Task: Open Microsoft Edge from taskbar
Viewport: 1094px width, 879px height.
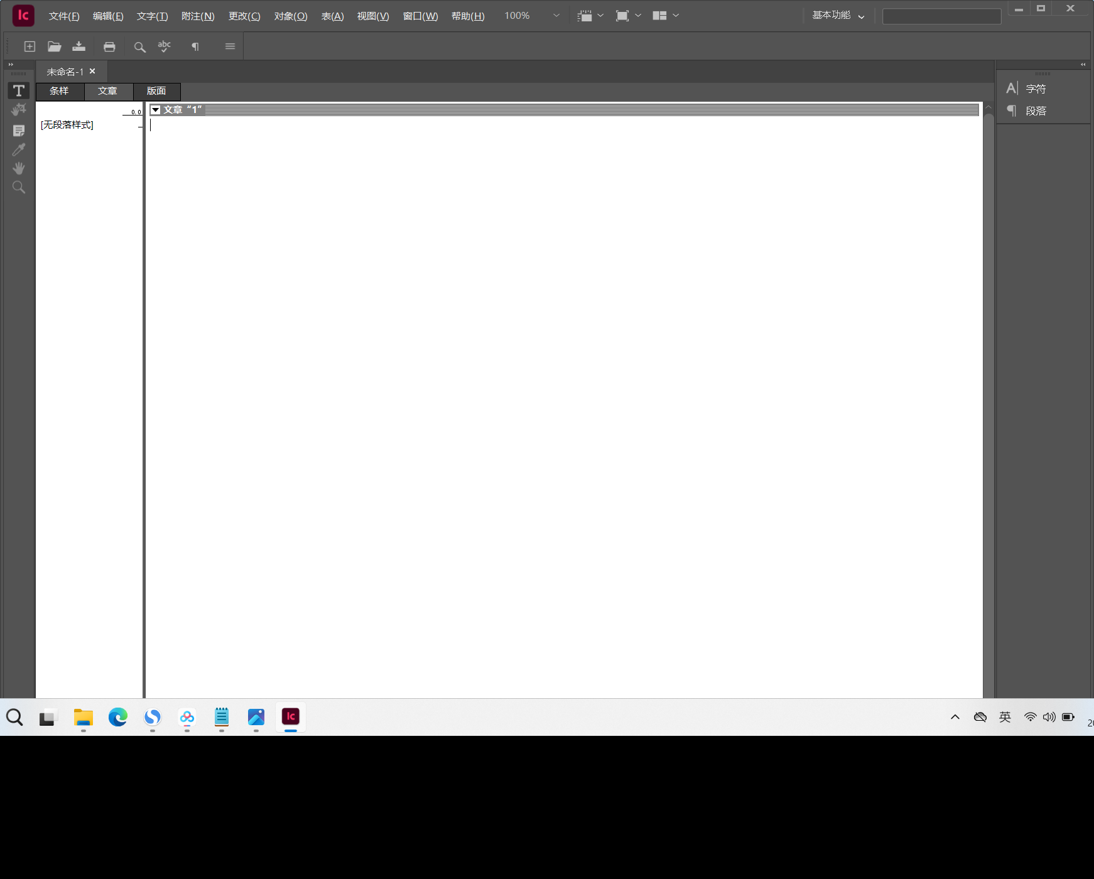Action: tap(118, 717)
